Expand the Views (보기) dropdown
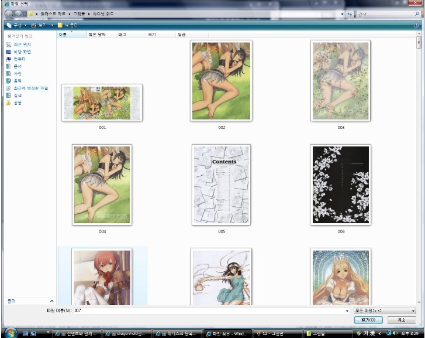425x338 pixels. [x=42, y=25]
